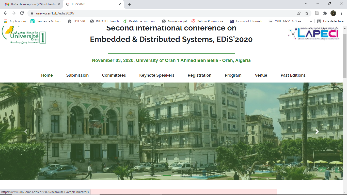Open the Applications grid shortcut
The width and height of the screenshot is (347, 195).
tap(15, 21)
